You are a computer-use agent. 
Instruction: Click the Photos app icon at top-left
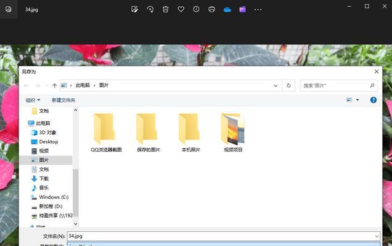tap(9, 9)
